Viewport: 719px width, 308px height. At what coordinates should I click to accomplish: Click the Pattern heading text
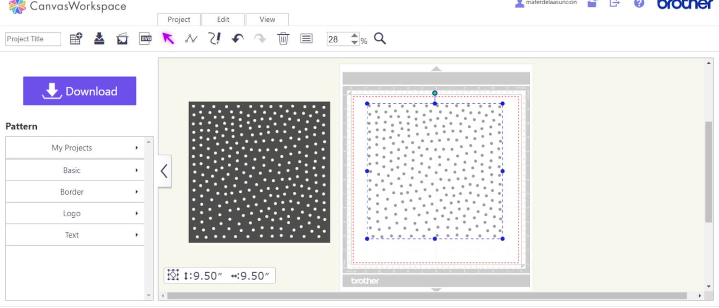(21, 126)
